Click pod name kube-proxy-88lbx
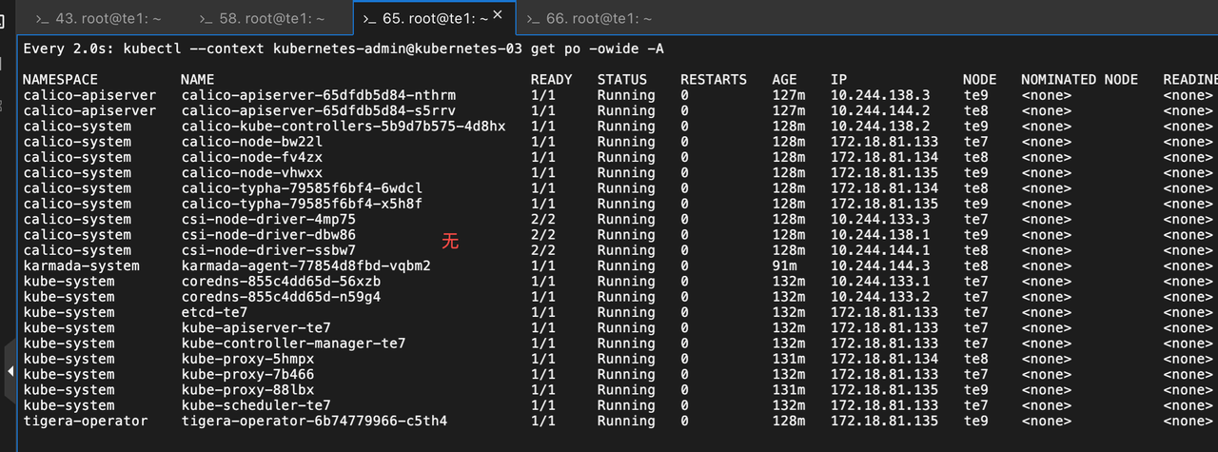The image size is (1218, 452). pyautogui.click(x=247, y=390)
